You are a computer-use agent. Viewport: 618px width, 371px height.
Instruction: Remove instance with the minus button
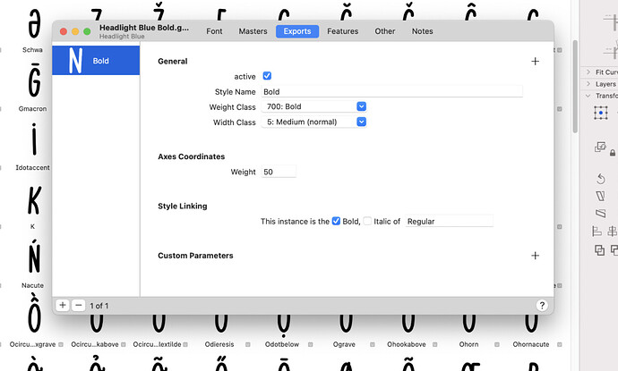click(x=78, y=306)
